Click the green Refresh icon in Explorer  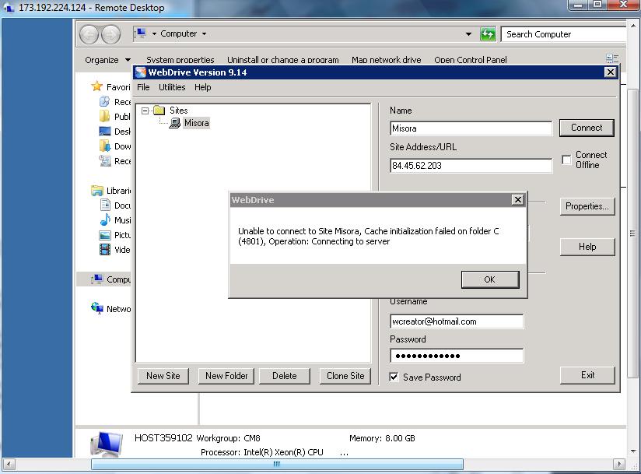[488, 34]
